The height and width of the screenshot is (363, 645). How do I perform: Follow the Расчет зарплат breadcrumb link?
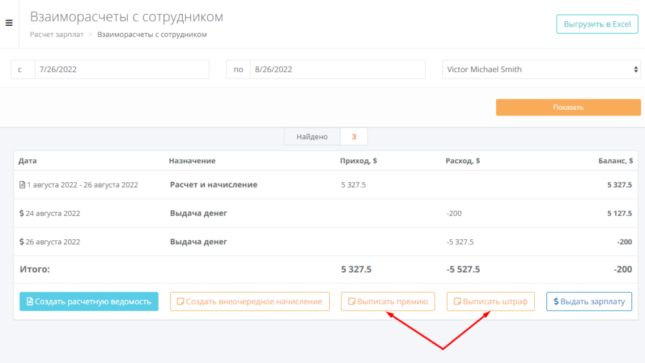[x=57, y=35]
